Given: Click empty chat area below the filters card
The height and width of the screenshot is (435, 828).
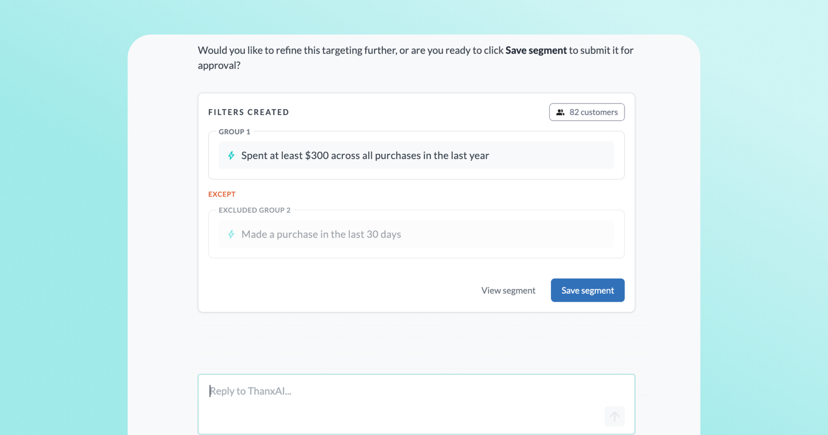Looking at the screenshot, I should [417, 343].
